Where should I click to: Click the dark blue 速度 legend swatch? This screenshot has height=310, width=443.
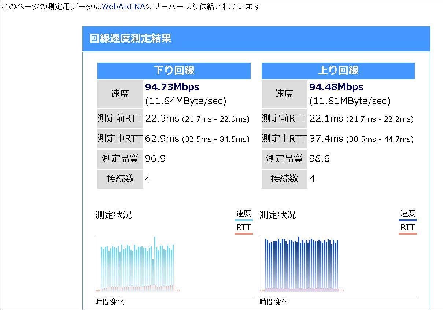pyautogui.click(x=407, y=220)
